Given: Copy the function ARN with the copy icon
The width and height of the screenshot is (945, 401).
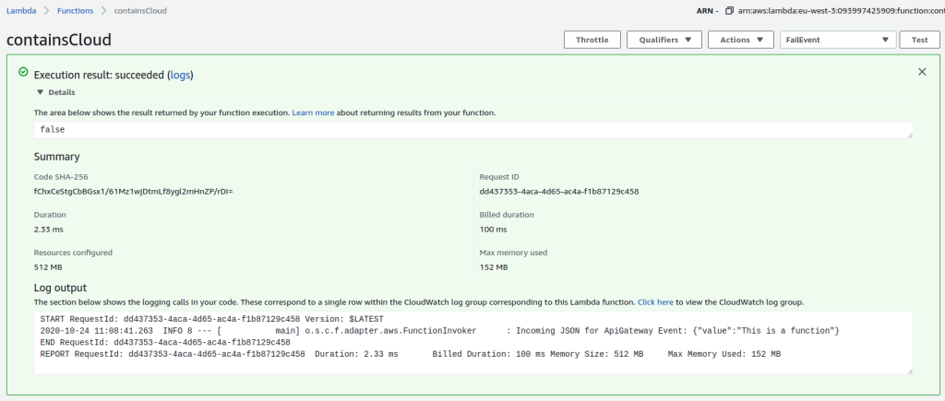Looking at the screenshot, I should [x=730, y=10].
